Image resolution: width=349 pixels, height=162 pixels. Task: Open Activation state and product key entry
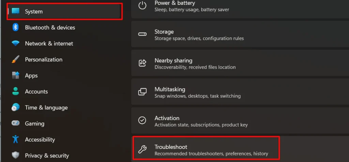click(x=240, y=120)
